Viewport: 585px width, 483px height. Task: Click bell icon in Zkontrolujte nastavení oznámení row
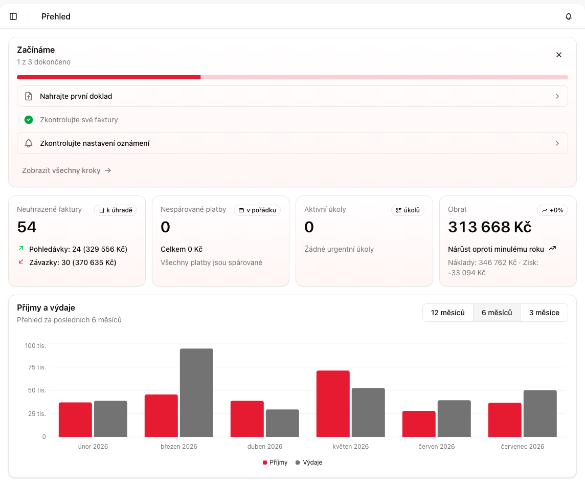(x=29, y=143)
